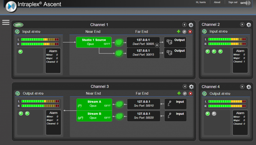Click the green plus icon in Channel 1
Image resolution: width=256 pixels, height=145 pixels.
(178, 32)
